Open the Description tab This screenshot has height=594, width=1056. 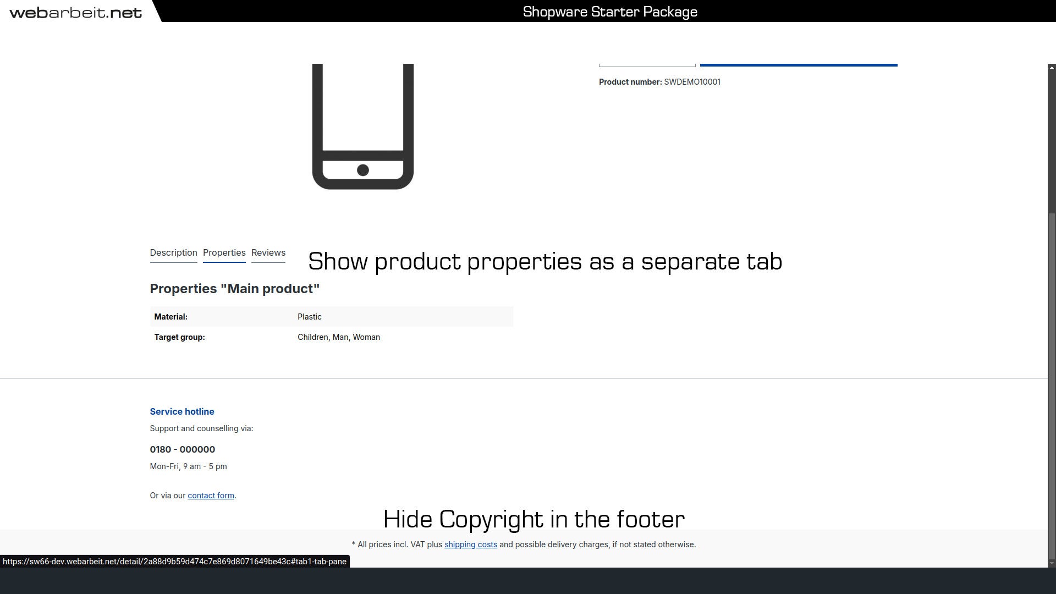tap(173, 253)
